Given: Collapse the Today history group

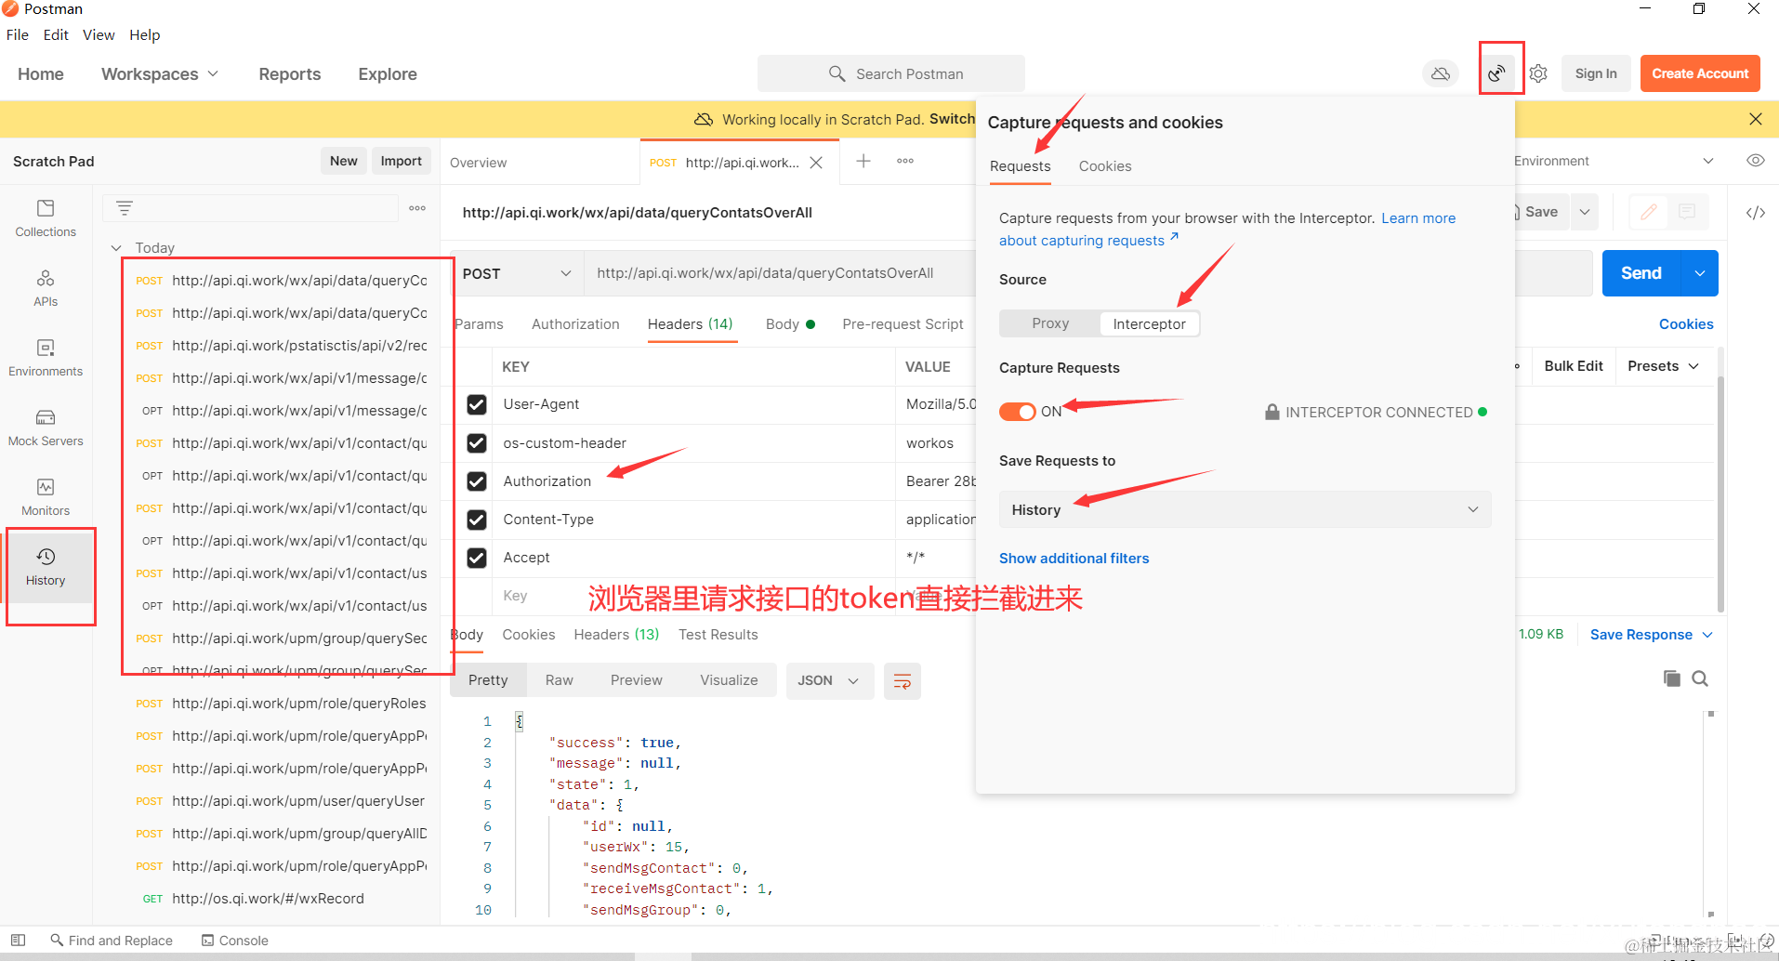Looking at the screenshot, I should pyautogui.click(x=116, y=248).
